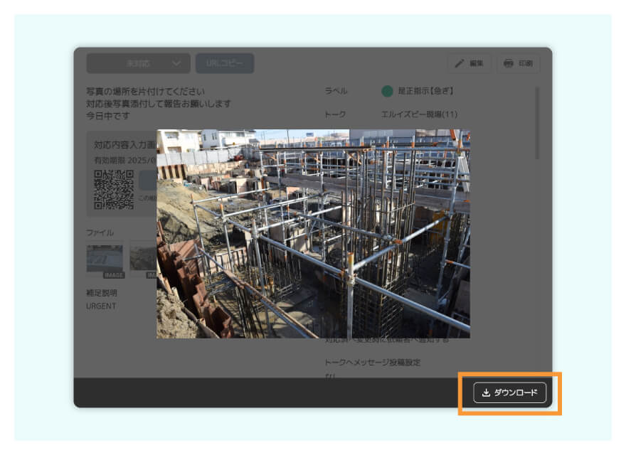Click the green label color circle
Screen dimensions: 626x455
coord(387,92)
